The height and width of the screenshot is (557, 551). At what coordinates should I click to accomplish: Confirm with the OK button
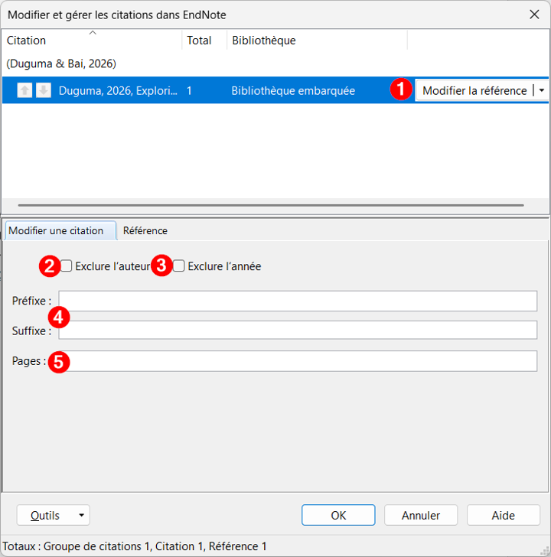click(338, 515)
